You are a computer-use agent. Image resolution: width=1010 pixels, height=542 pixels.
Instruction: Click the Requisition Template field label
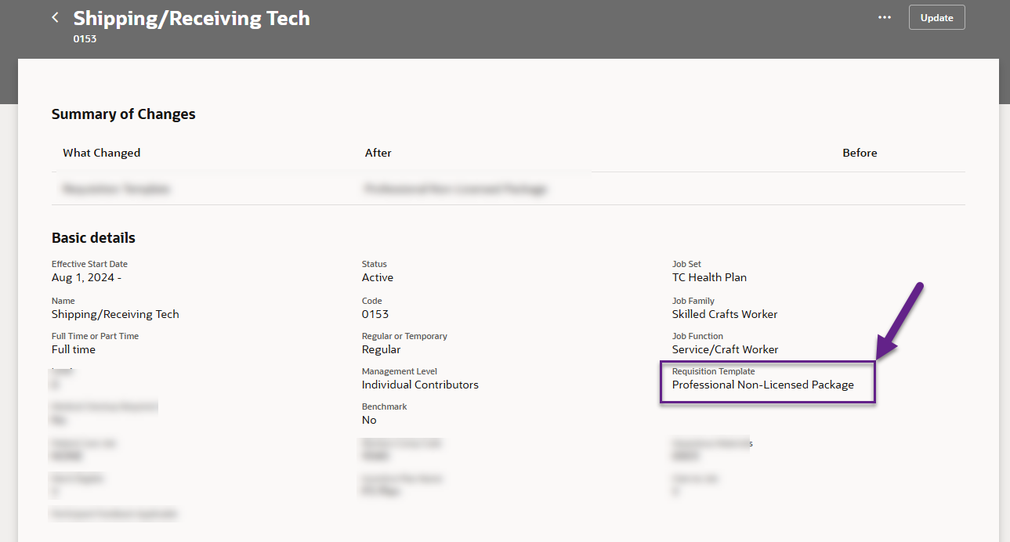[x=714, y=371]
